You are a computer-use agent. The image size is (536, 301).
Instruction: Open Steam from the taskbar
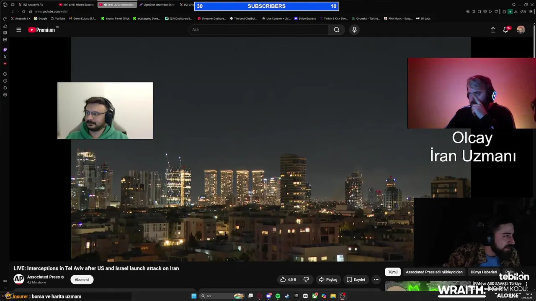(287, 296)
